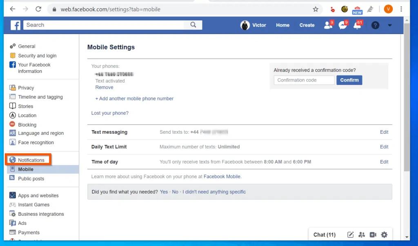Answer No to found what you needed
The image size is (418, 246).
pos(175,192)
